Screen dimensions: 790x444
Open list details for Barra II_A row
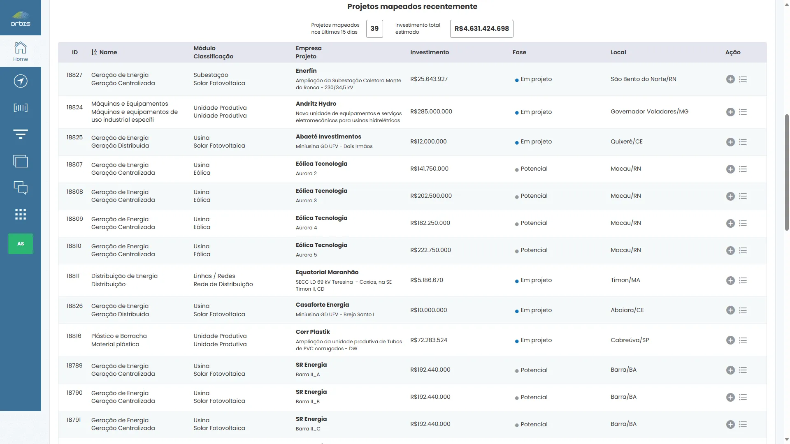[743, 370]
